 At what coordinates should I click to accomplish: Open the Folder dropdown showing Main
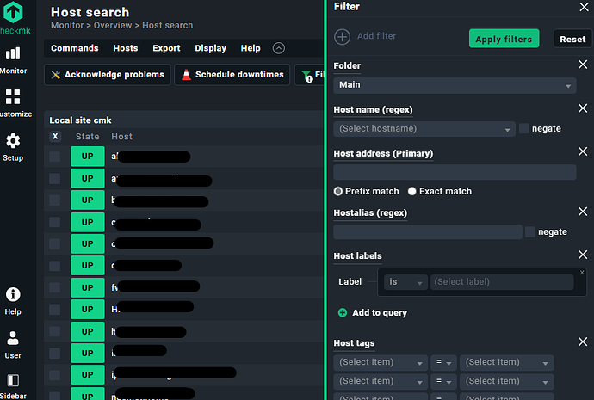point(455,85)
